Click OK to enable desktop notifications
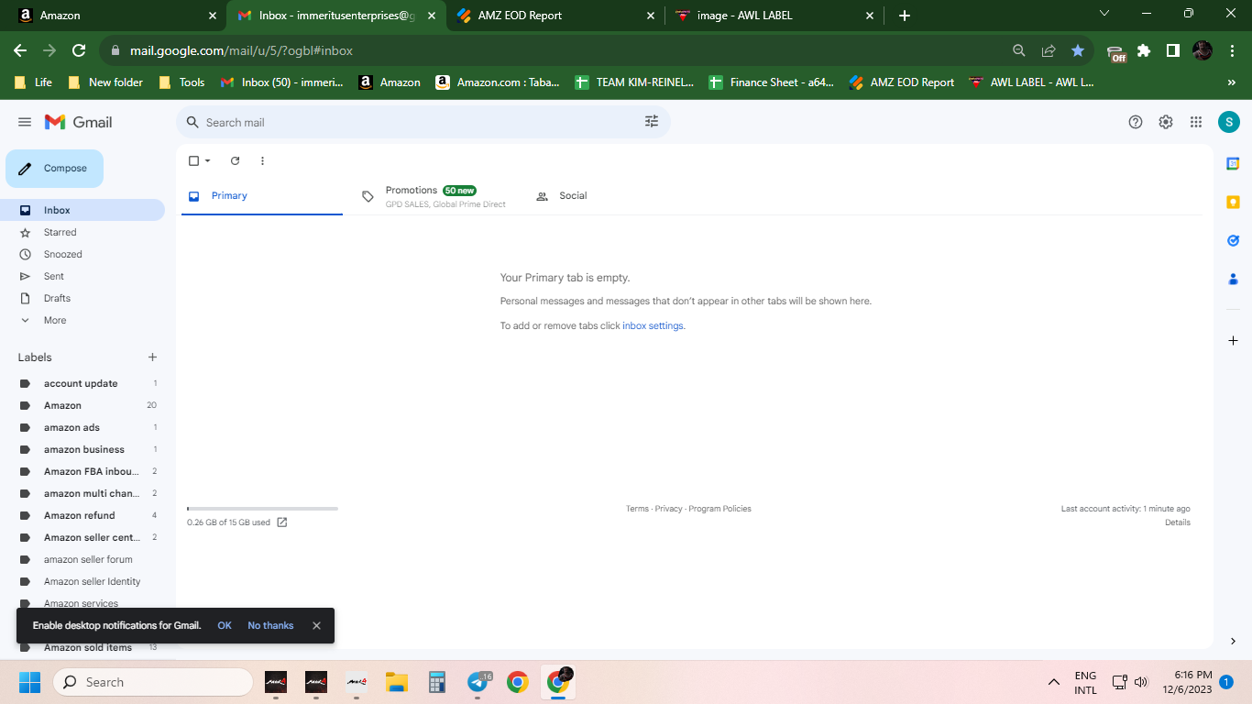The width and height of the screenshot is (1252, 704). click(x=225, y=625)
